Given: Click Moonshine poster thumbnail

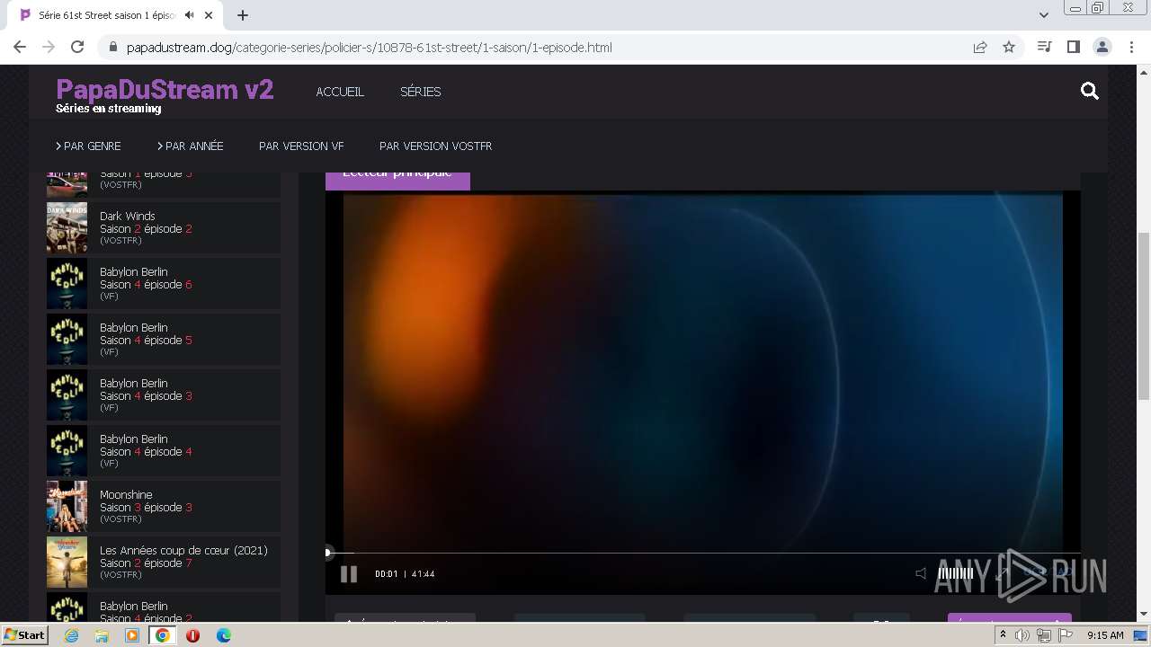Looking at the screenshot, I should [67, 507].
